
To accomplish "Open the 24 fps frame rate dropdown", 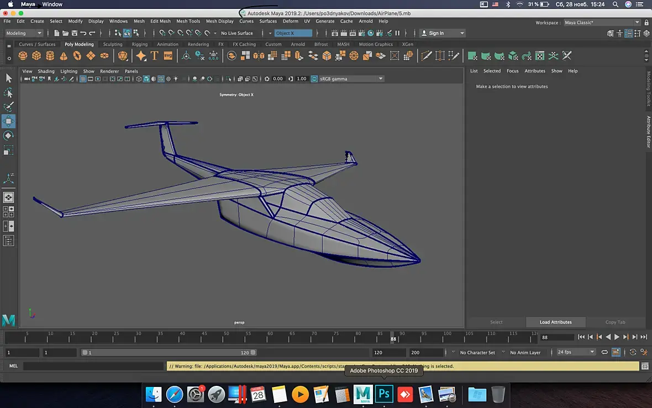I will 576,352.
